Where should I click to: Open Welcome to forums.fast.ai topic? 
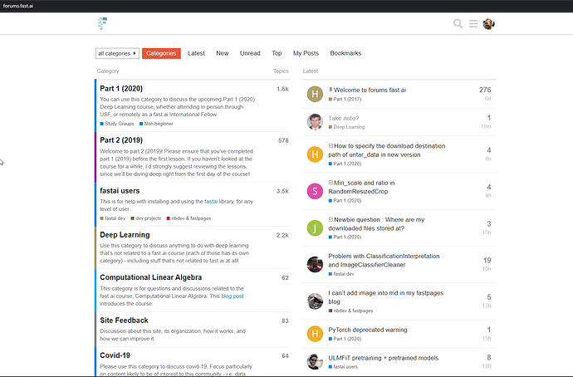click(x=370, y=90)
